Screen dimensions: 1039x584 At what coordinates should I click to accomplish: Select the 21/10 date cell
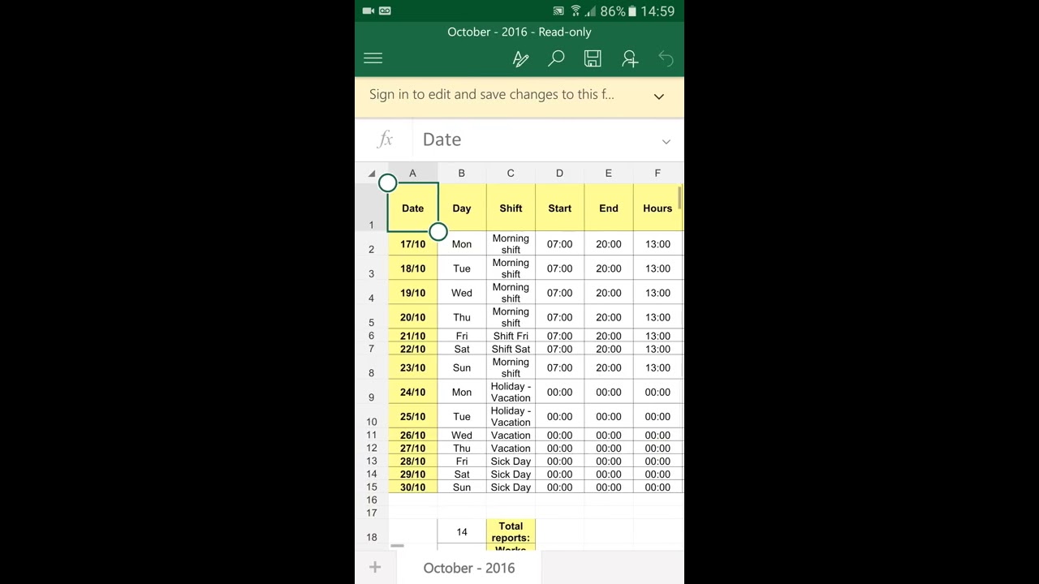[x=412, y=336]
